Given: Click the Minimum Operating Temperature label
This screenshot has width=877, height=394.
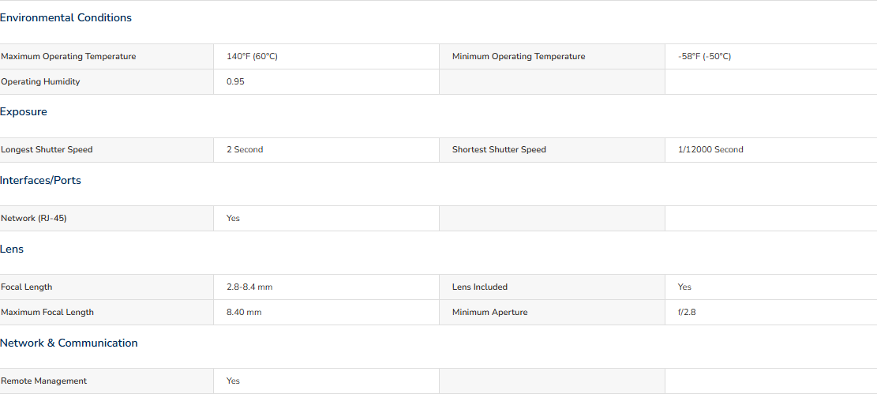Looking at the screenshot, I should 519,57.
